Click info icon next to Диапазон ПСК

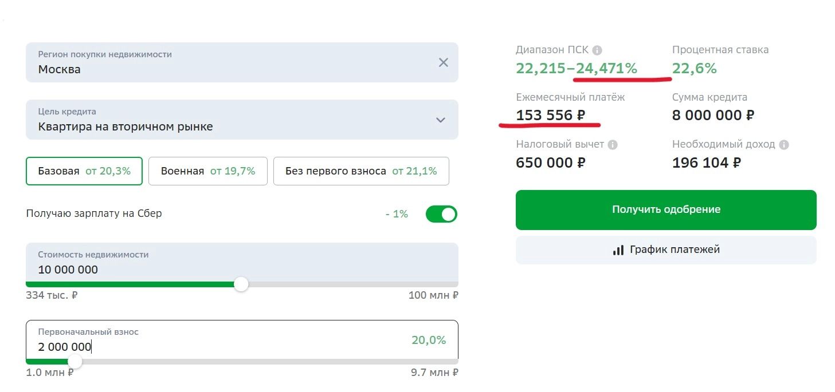point(597,50)
